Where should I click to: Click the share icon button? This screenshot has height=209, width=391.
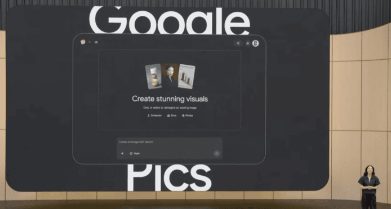tap(238, 43)
